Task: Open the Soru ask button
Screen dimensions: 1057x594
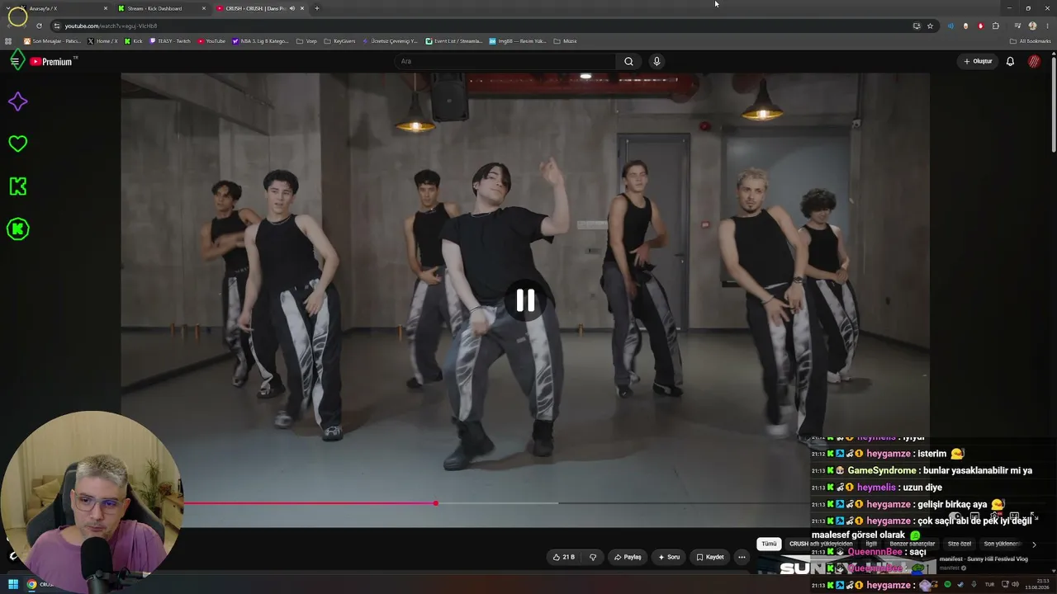Action: point(669,557)
